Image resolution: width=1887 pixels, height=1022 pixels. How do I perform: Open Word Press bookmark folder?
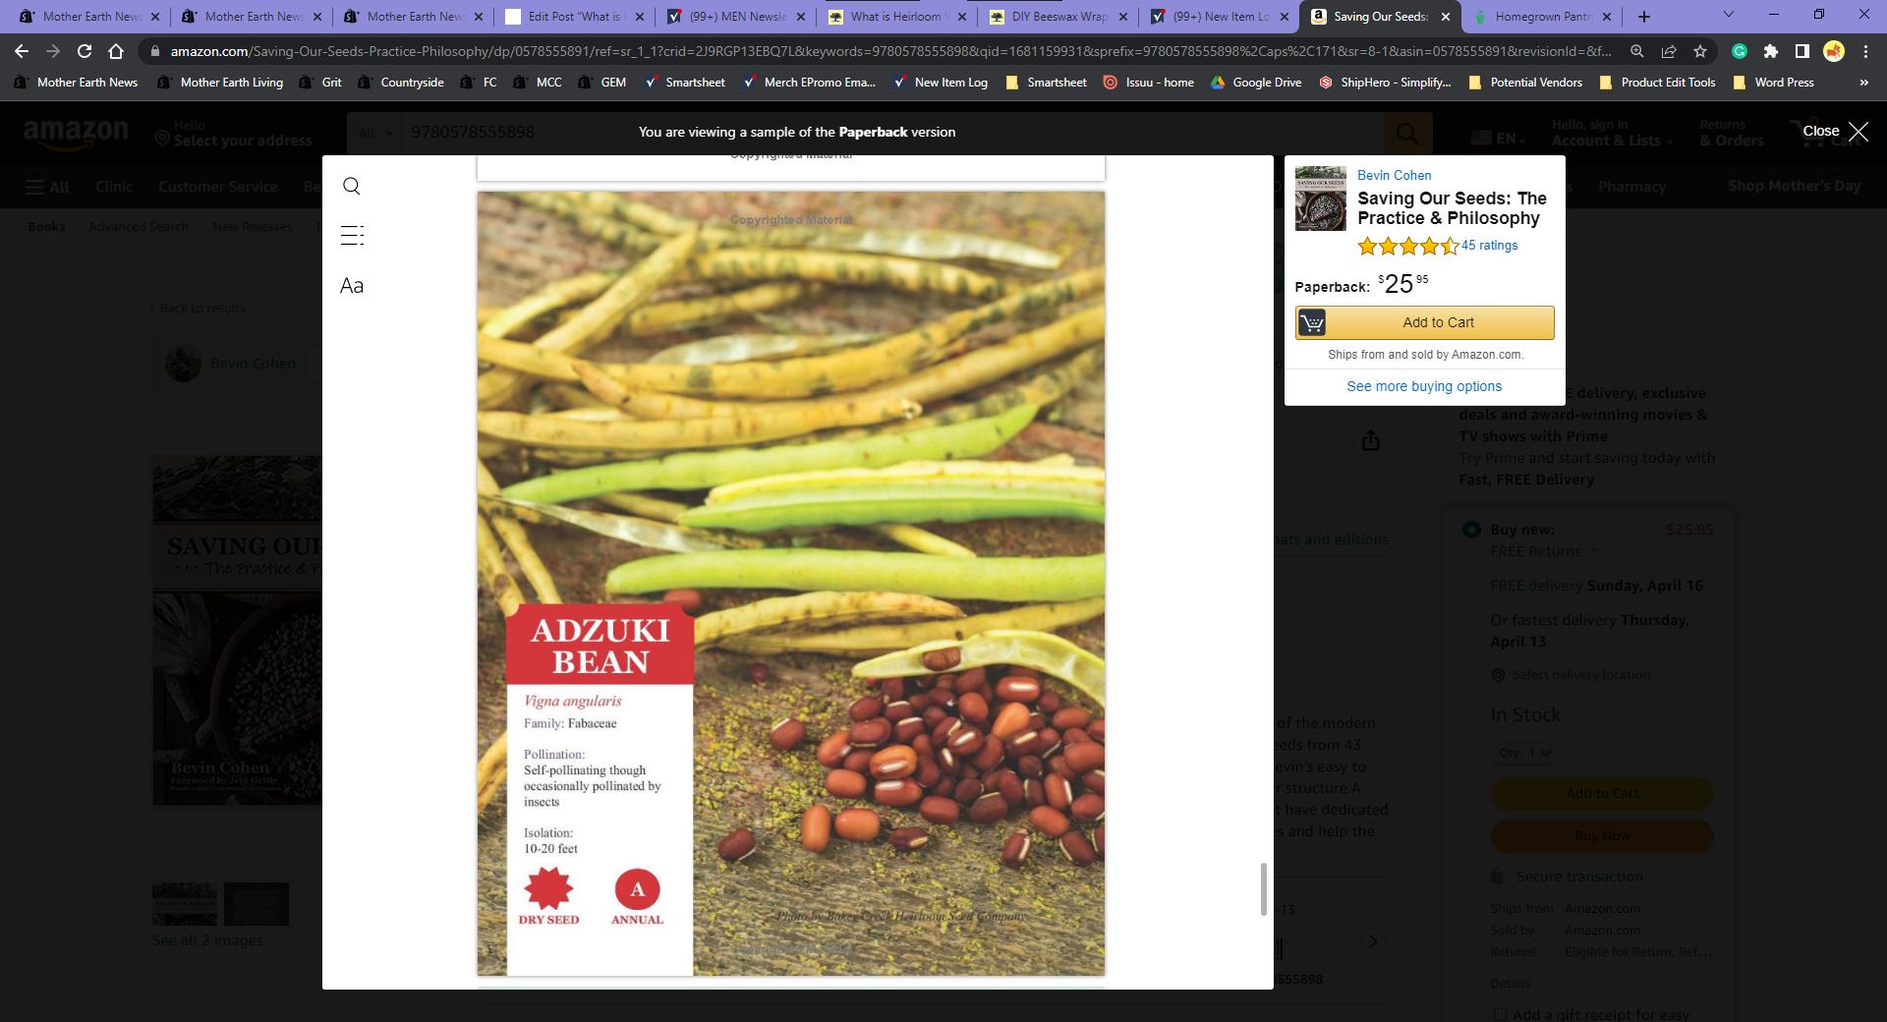tap(1773, 83)
